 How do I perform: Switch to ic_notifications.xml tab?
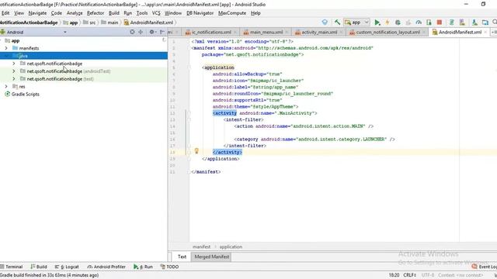(x=211, y=33)
